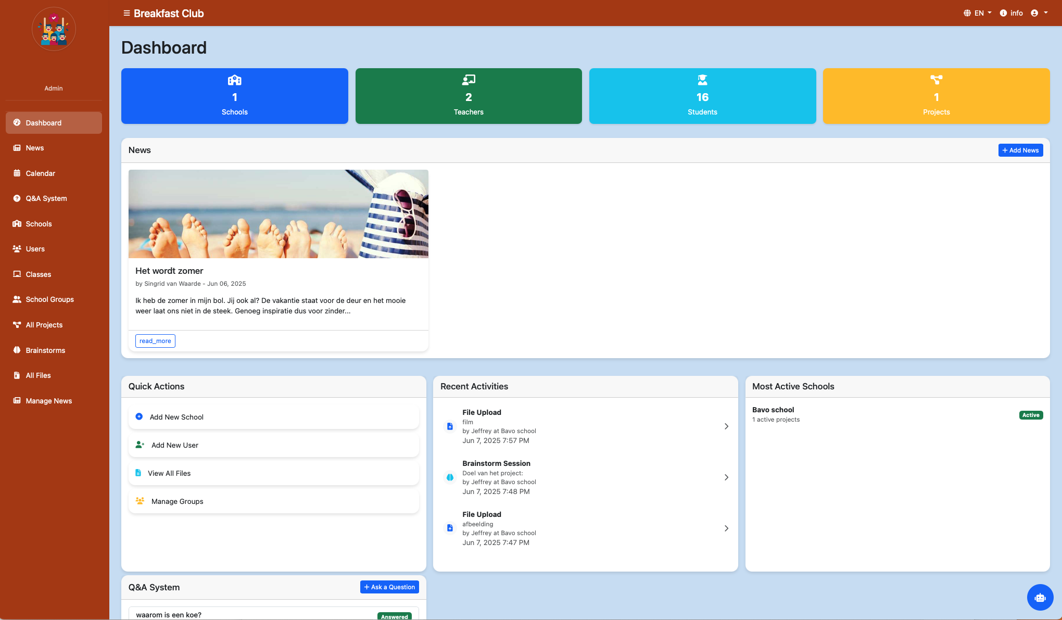Click the Add News button
Image resolution: width=1062 pixels, height=620 pixels.
tap(1020, 150)
